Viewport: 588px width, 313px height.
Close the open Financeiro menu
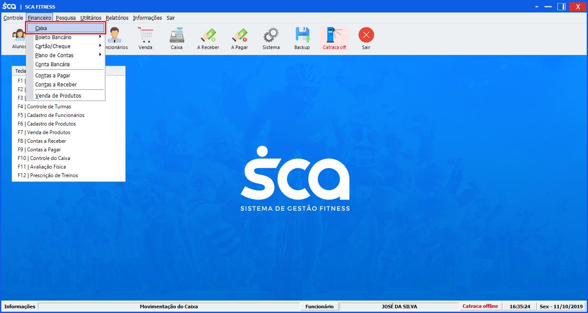pyautogui.click(x=39, y=18)
